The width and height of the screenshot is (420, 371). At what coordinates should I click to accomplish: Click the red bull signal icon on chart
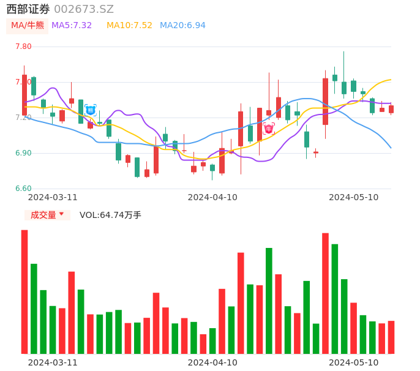click(269, 129)
